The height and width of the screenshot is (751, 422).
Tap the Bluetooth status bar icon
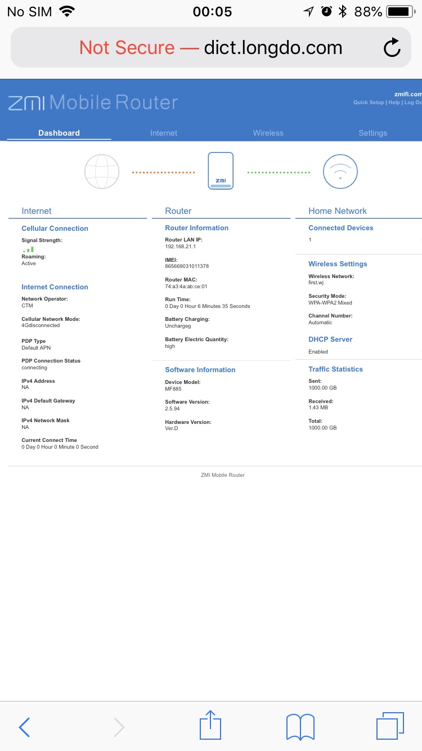click(x=343, y=11)
